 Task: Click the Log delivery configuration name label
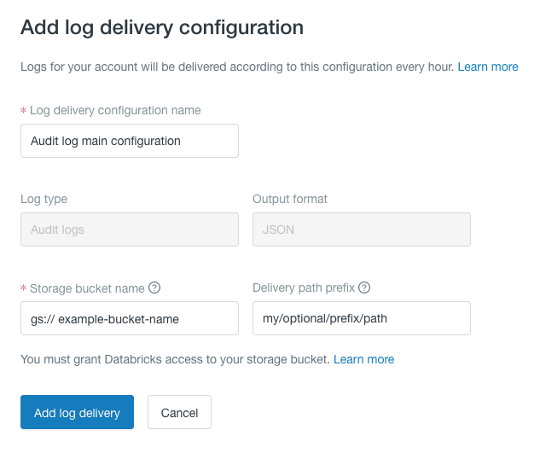pyautogui.click(x=115, y=111)
